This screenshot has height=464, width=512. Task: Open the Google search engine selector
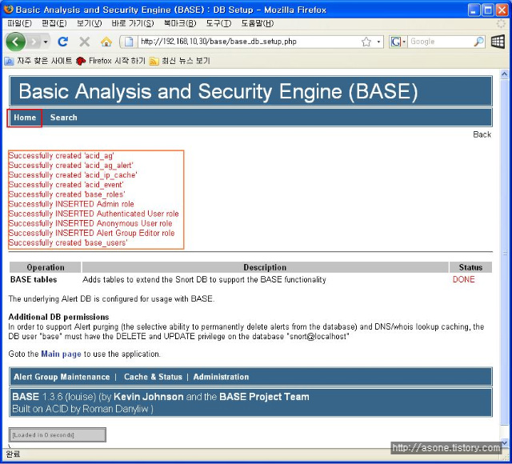click(x=398, y=42)
